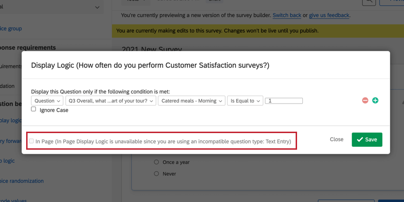The height and width of the screenshot is (202, 404).
Task: Open 'play logic' in the left sidebar
Action: point(10,120)
